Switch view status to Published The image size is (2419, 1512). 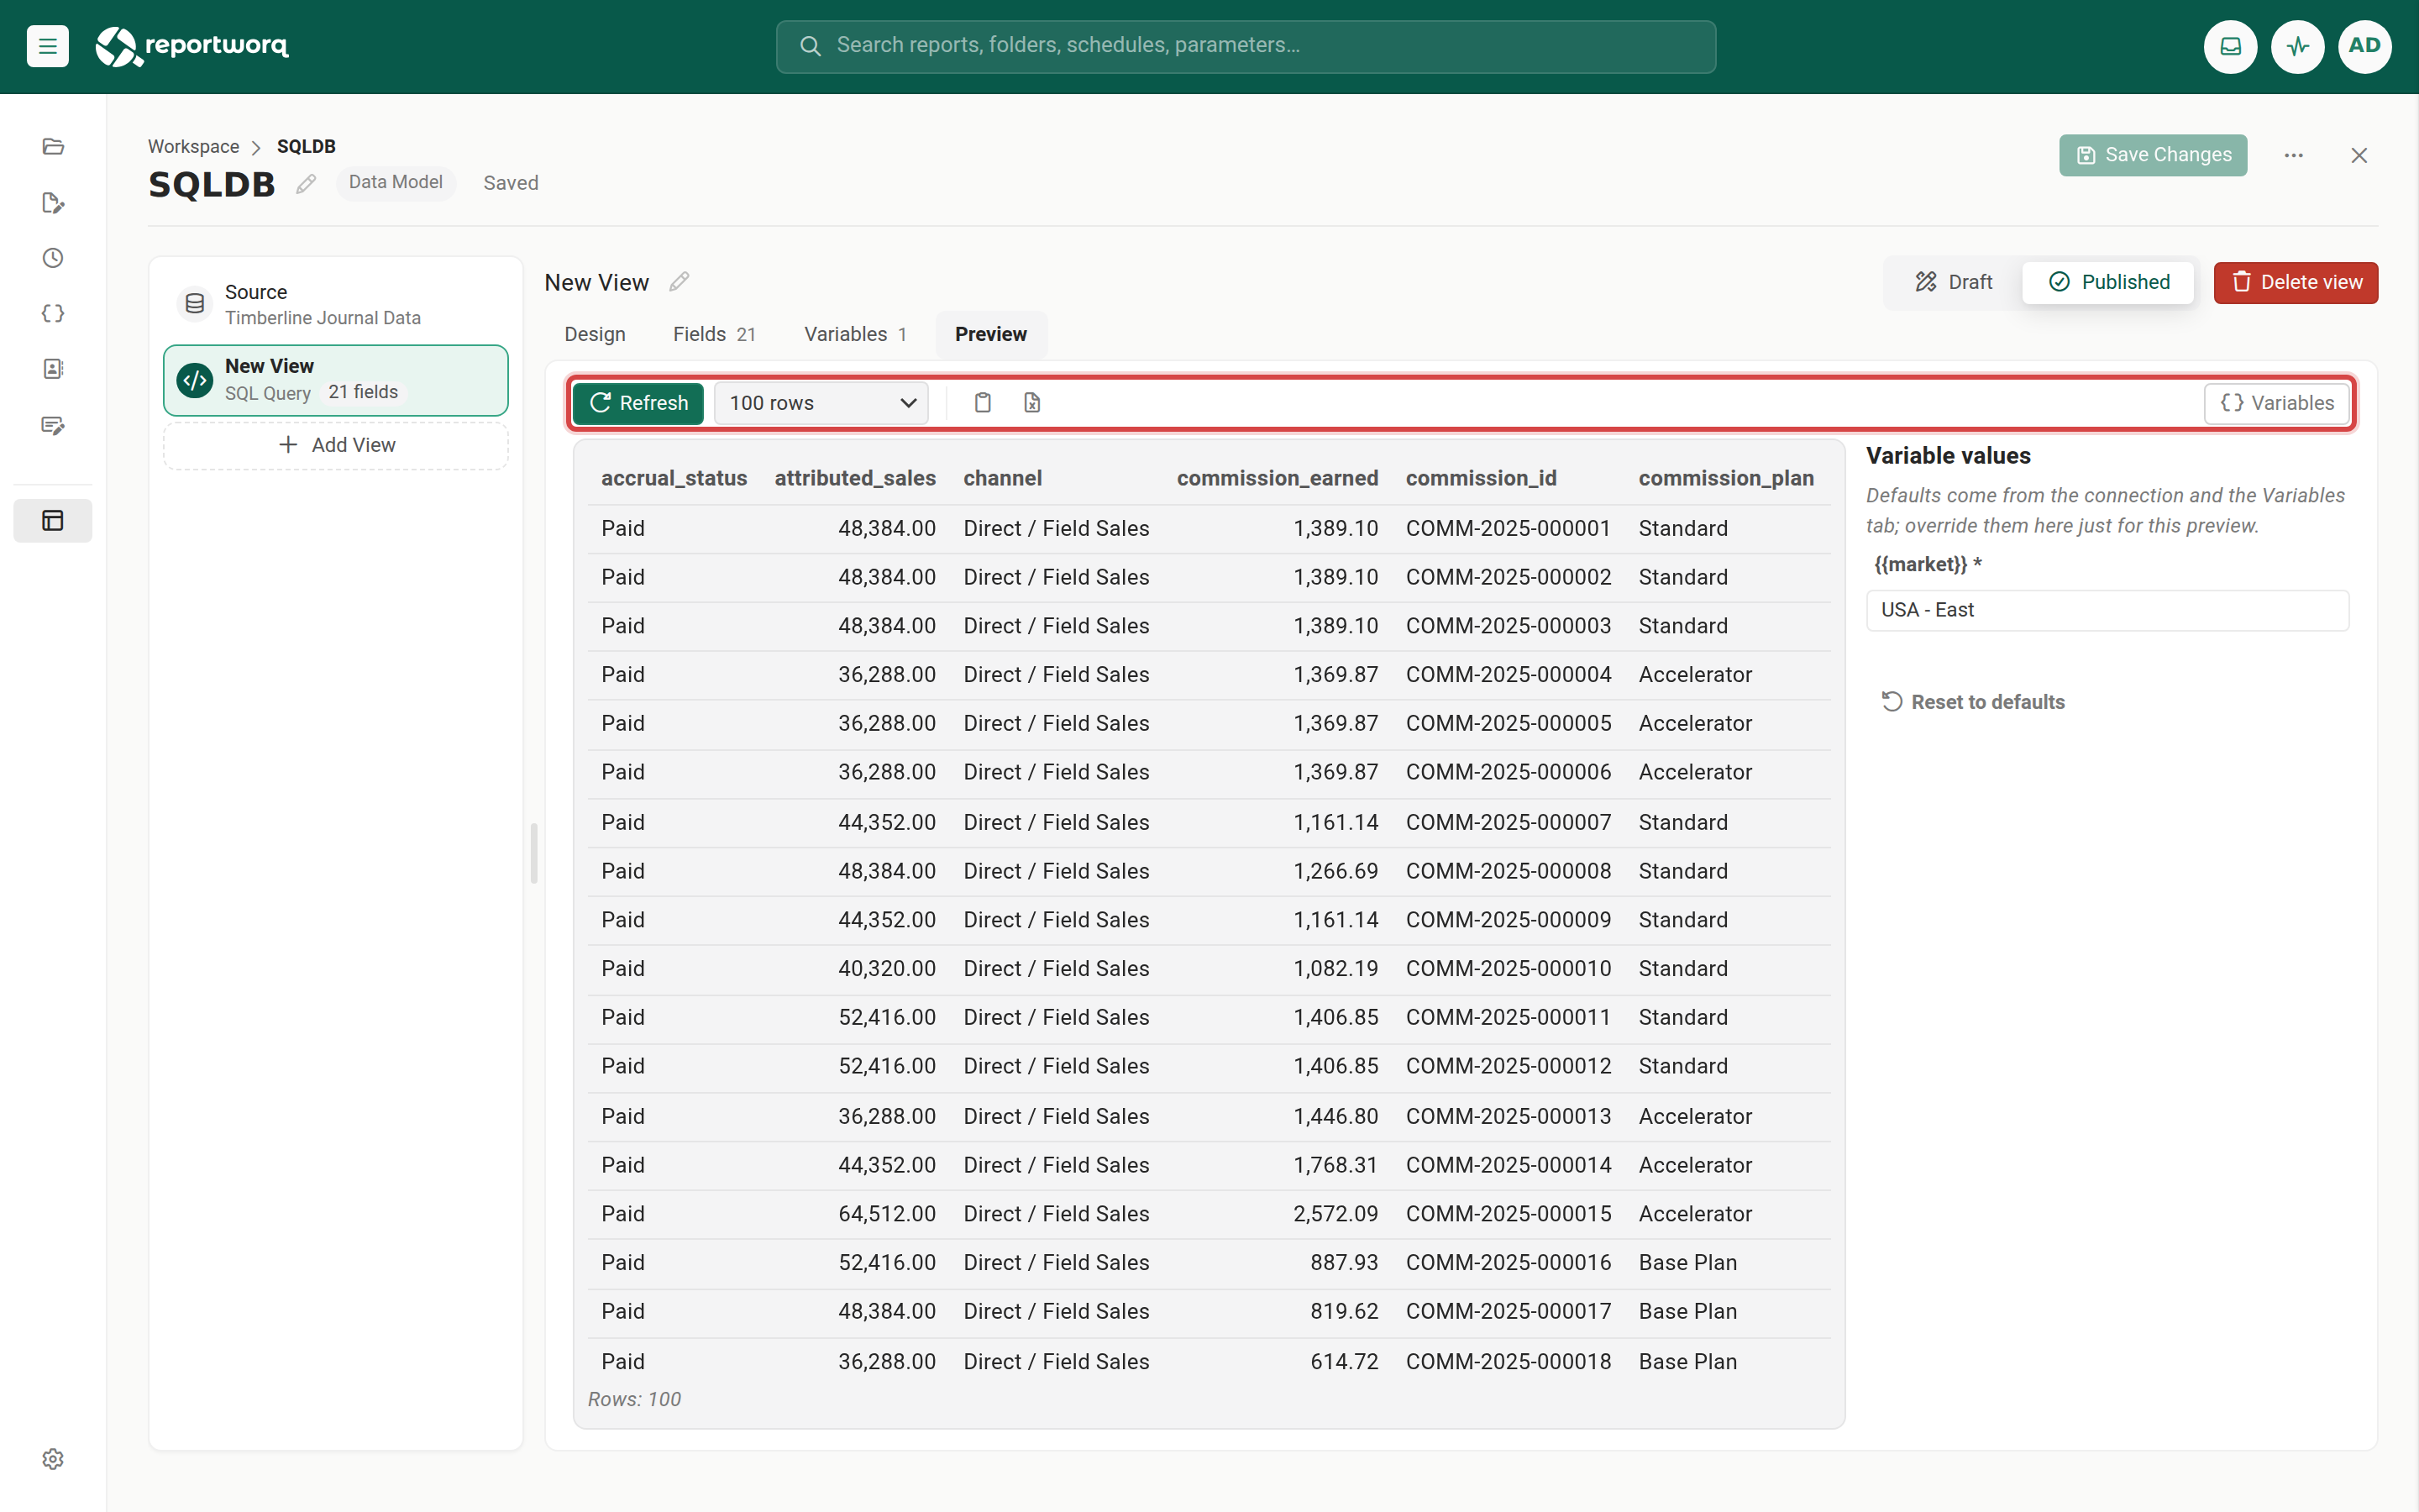tap(2109, 282)
